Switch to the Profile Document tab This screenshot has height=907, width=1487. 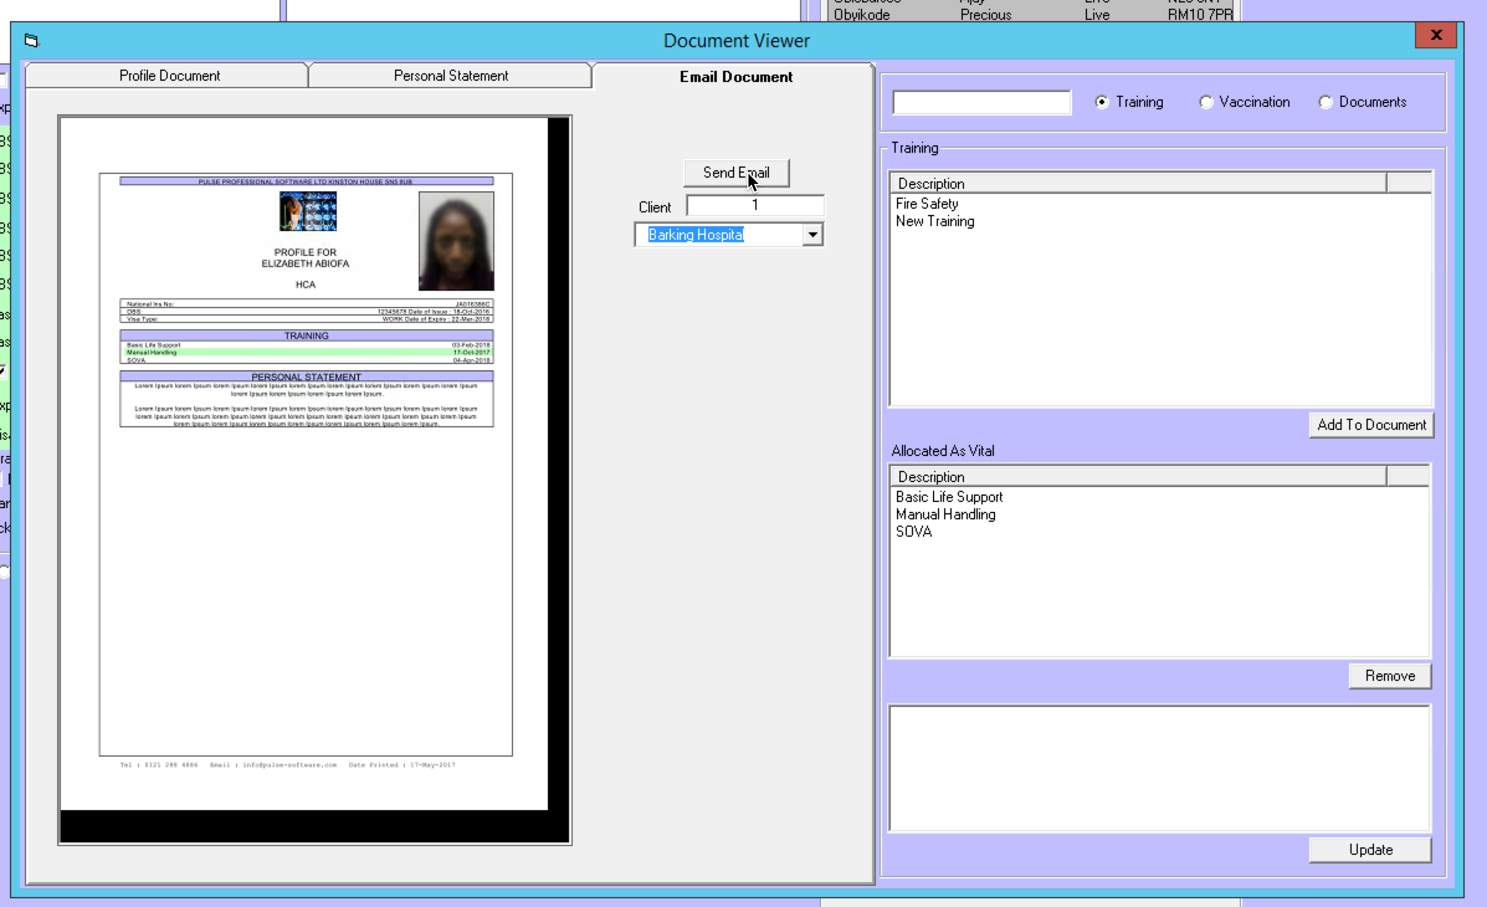[x=169, y=76]
